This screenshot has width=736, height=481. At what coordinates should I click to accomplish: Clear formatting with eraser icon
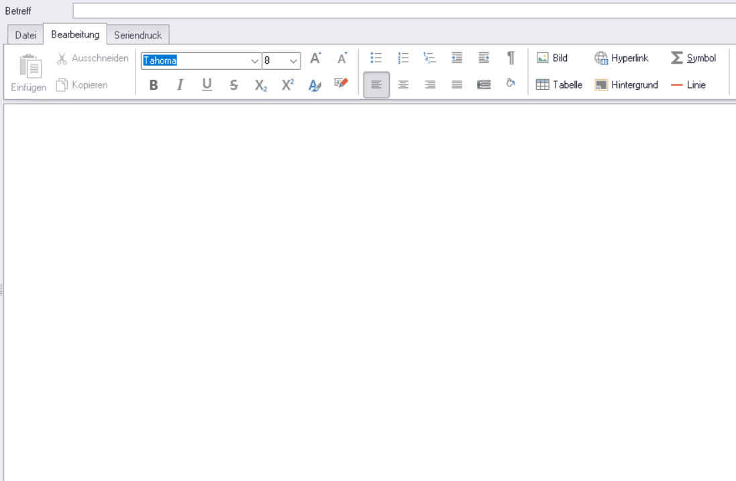tap(341, 84)
